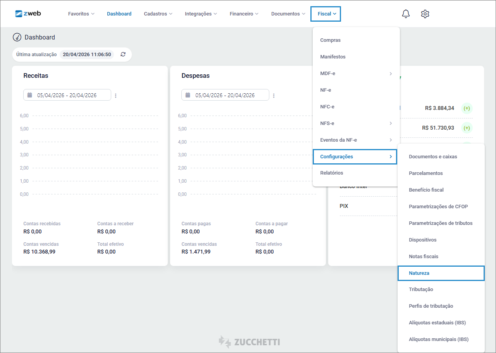Open the Cadastros dropdown

tap(158, 14)
